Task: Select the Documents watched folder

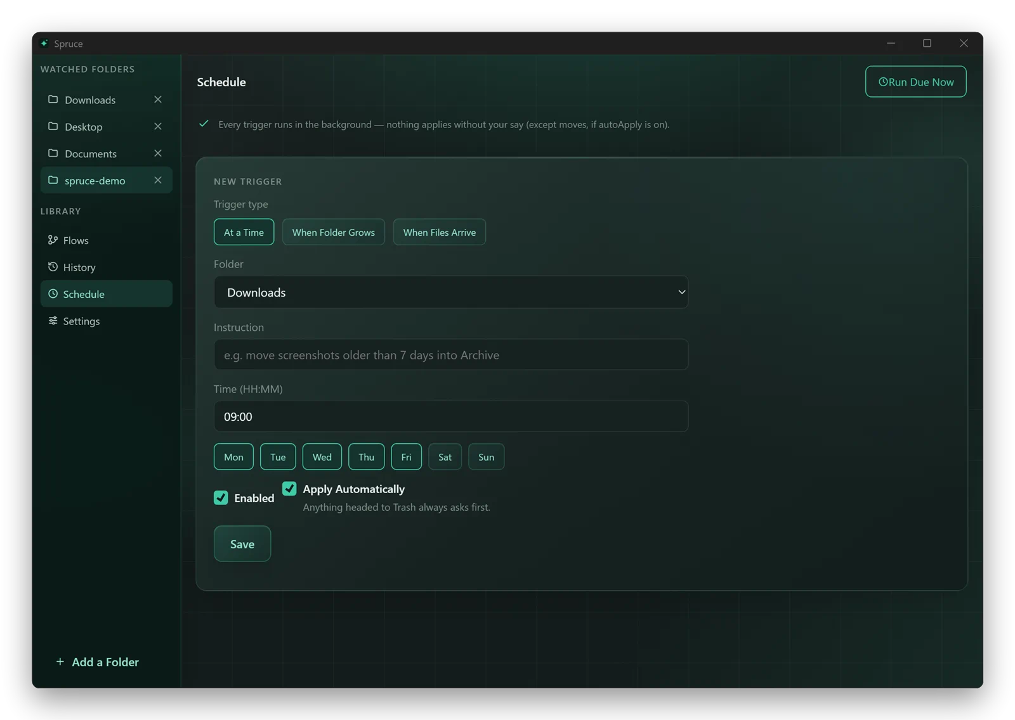Action: pos(107,153)
